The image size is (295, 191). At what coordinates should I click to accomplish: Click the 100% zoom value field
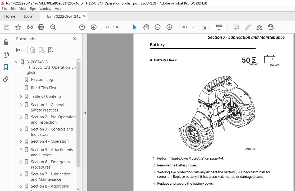click(x=184, y=27)
